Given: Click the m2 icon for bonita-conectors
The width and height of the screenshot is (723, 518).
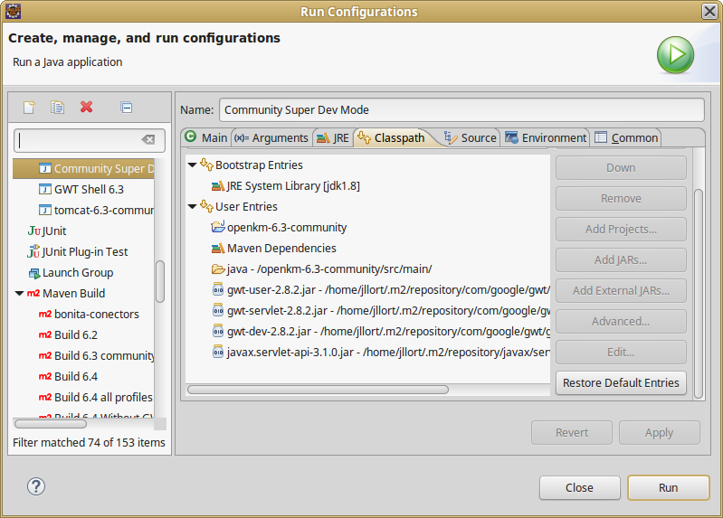Looking at the screenshot, I should 45,314.
